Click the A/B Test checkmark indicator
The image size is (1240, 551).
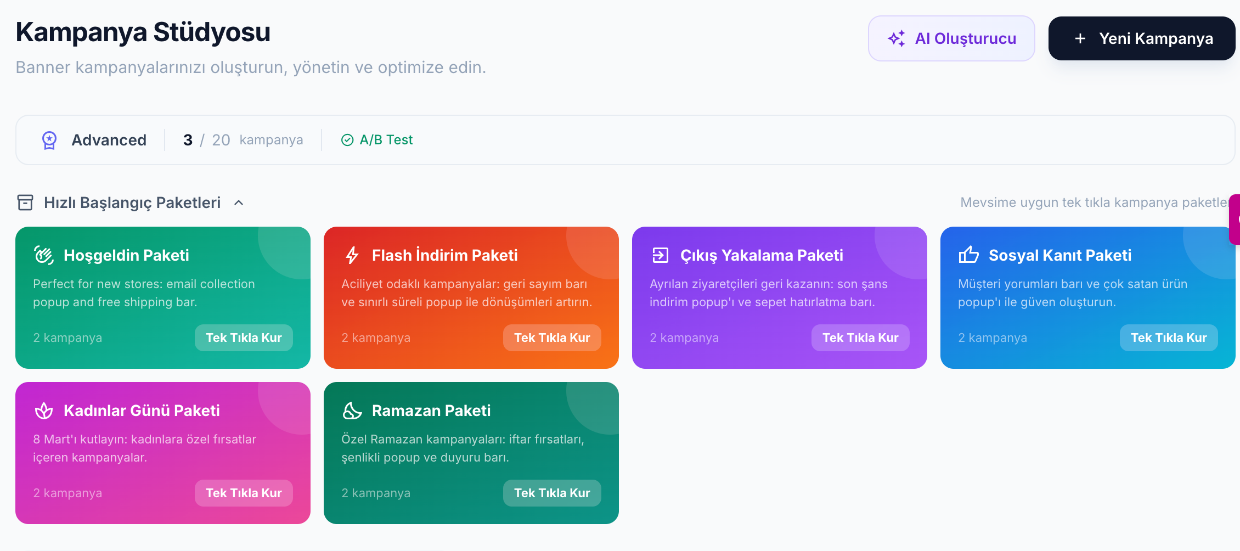347,140
